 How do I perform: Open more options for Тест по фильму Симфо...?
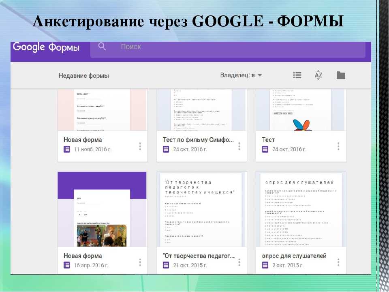(x=239, y=146)
